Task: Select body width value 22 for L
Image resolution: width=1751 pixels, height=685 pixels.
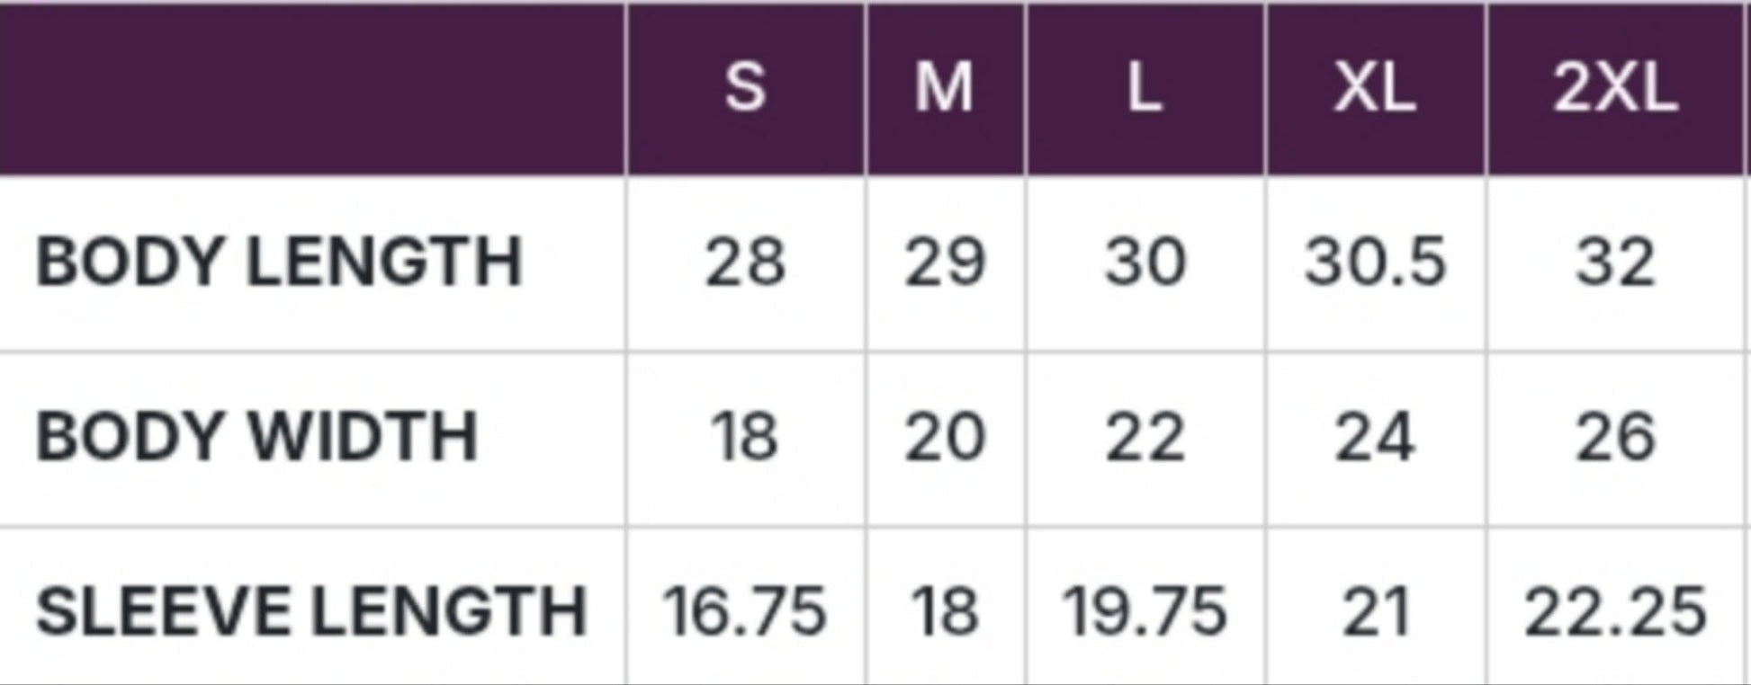Action: [x=1144, y=438]
